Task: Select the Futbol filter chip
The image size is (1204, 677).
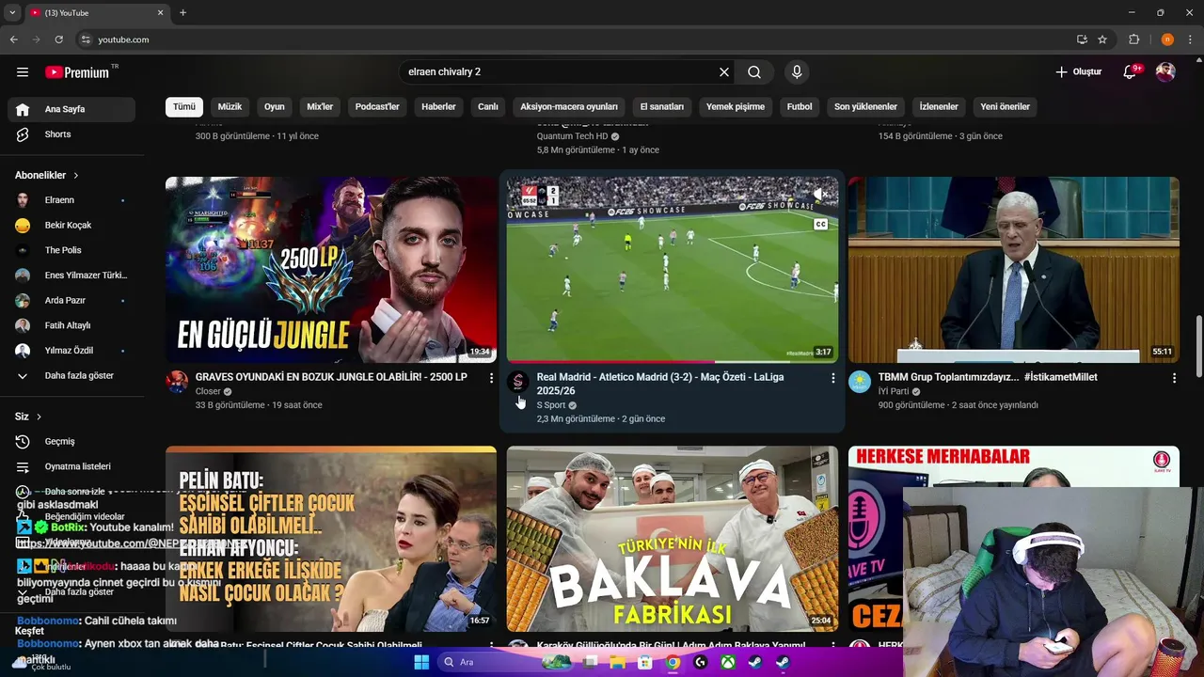Action: pyautogui.click(x=800, y=106)
